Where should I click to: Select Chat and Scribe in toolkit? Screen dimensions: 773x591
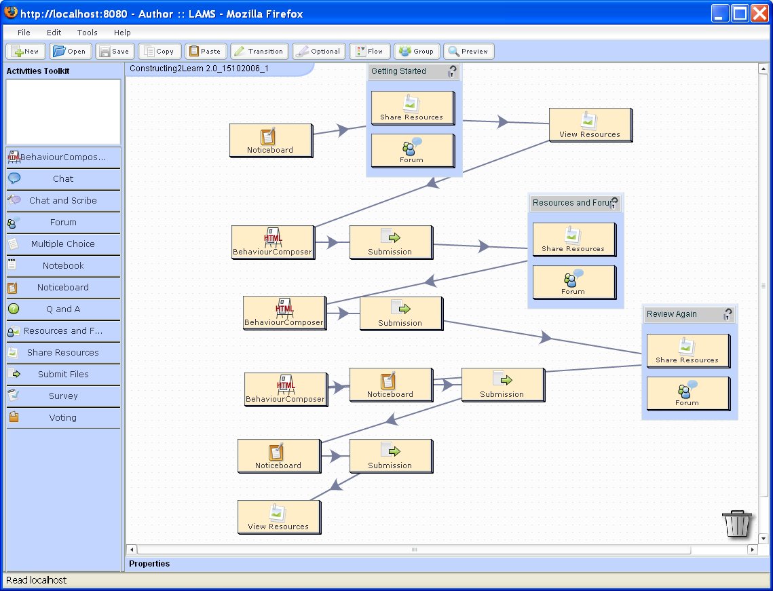click(62, 201)
